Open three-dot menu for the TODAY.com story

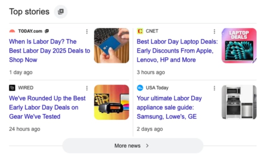pos(87,32)
